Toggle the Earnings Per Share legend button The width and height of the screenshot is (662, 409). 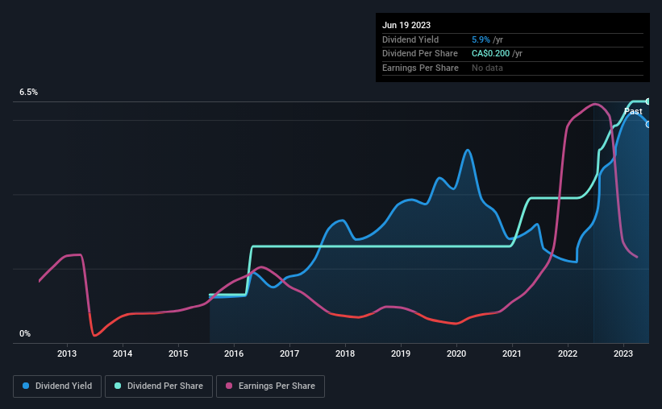270,386
